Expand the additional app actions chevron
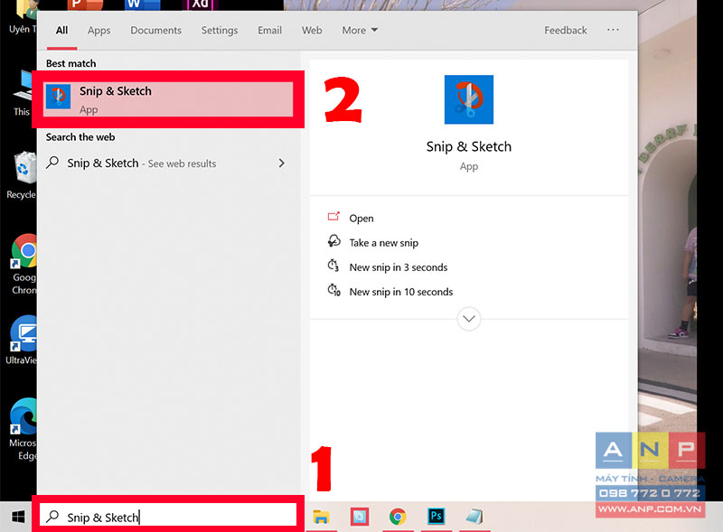 (x=469, y=319)
